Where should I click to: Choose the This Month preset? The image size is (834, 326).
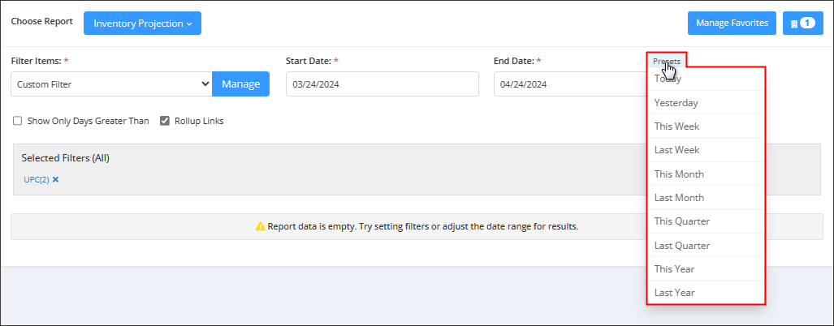(x=706, y=174)
